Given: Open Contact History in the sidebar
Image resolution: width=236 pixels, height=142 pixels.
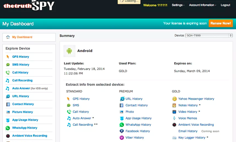Looking at the screenshot, I should (23, 104).
